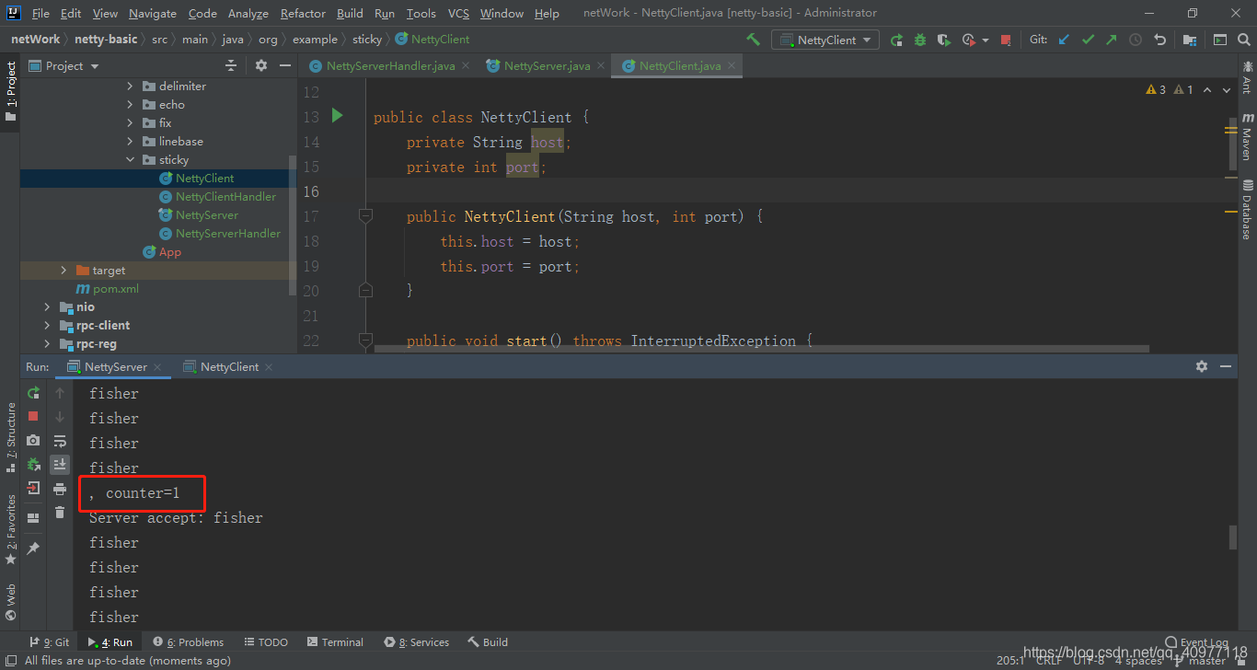The height and width of the screenshot is (670, 1257).
Task: Toggle Structure tool window button
Action: click(10, 438)
